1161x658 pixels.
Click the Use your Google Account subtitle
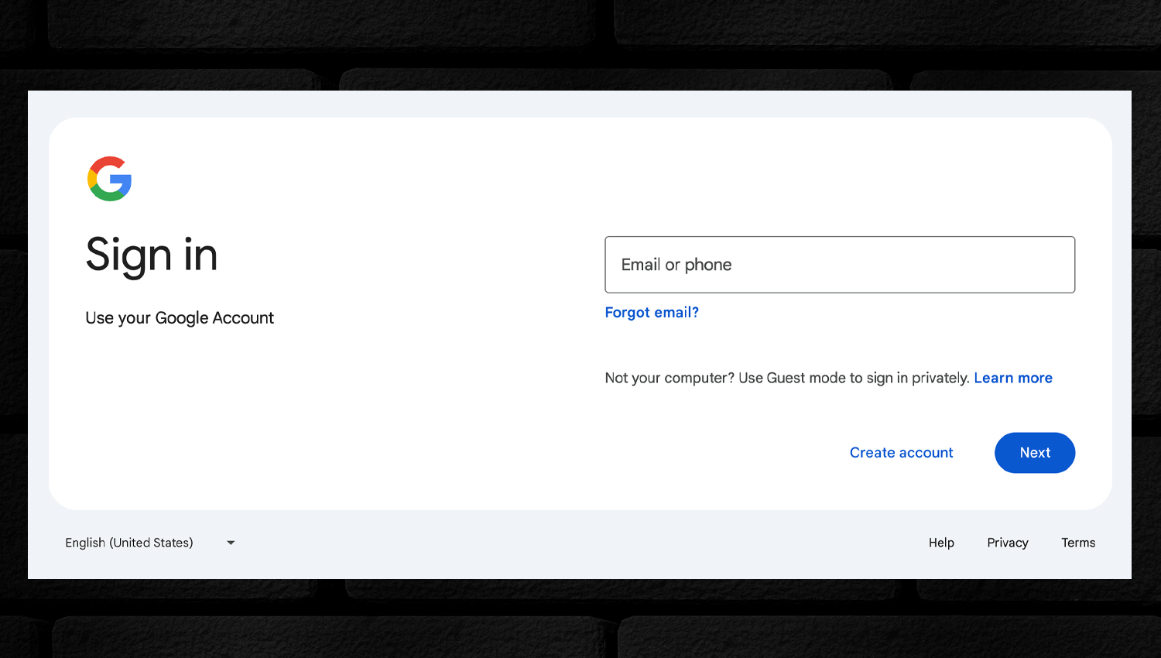click(x=180, y=318)
